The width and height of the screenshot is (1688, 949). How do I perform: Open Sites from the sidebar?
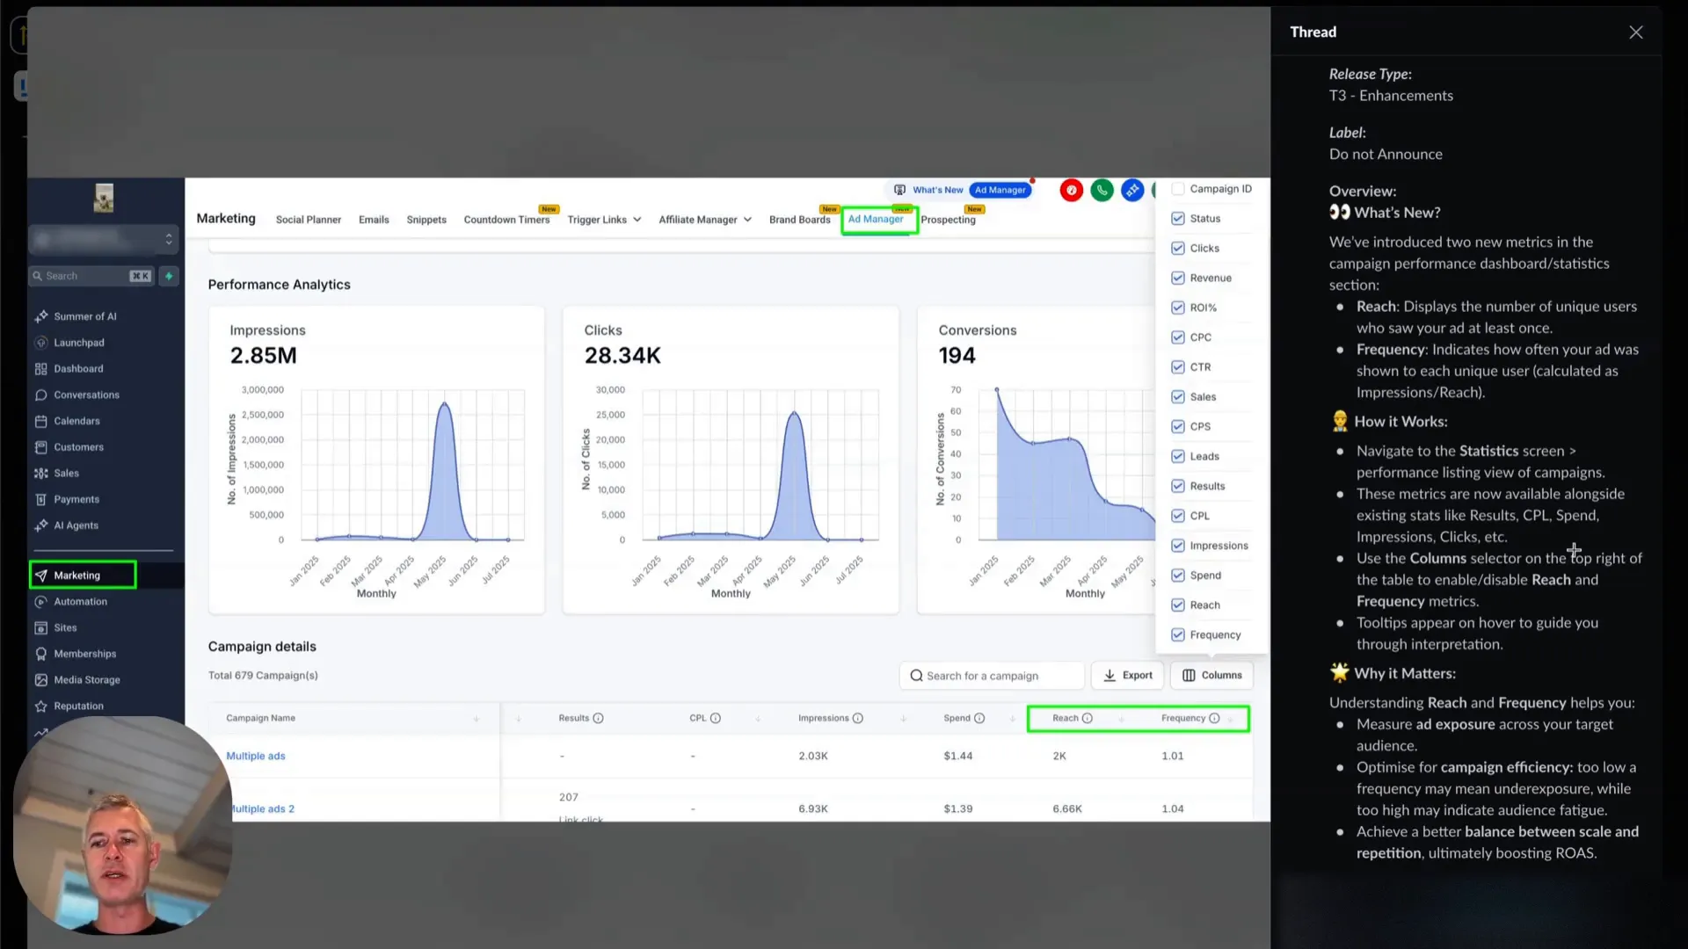[65, 627]
